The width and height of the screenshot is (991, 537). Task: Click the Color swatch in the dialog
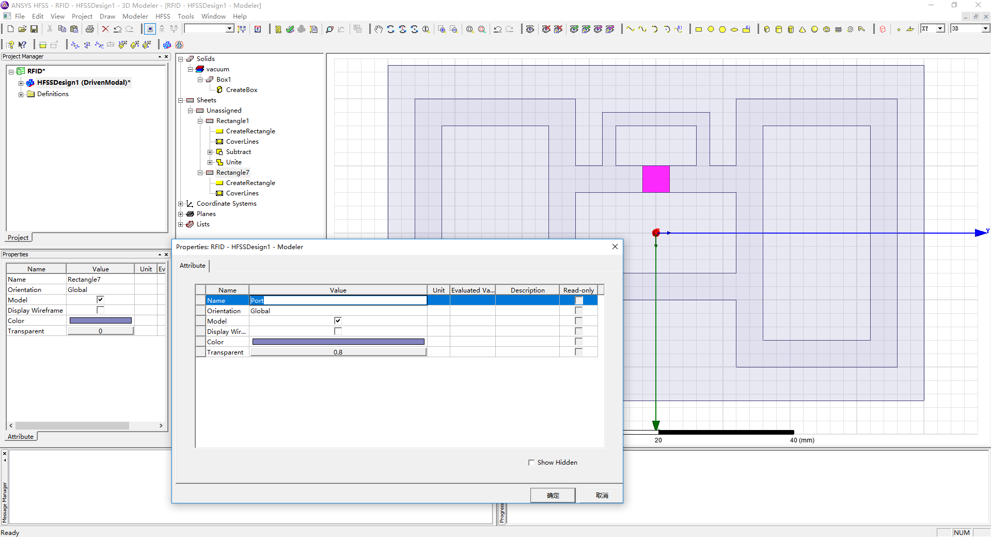pos(338,342)
